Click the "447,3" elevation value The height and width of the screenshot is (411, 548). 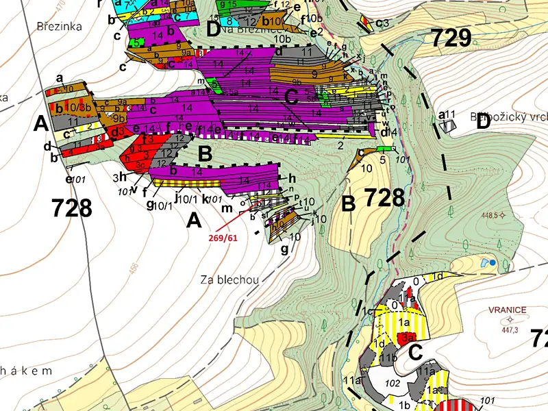coord(510,329)
